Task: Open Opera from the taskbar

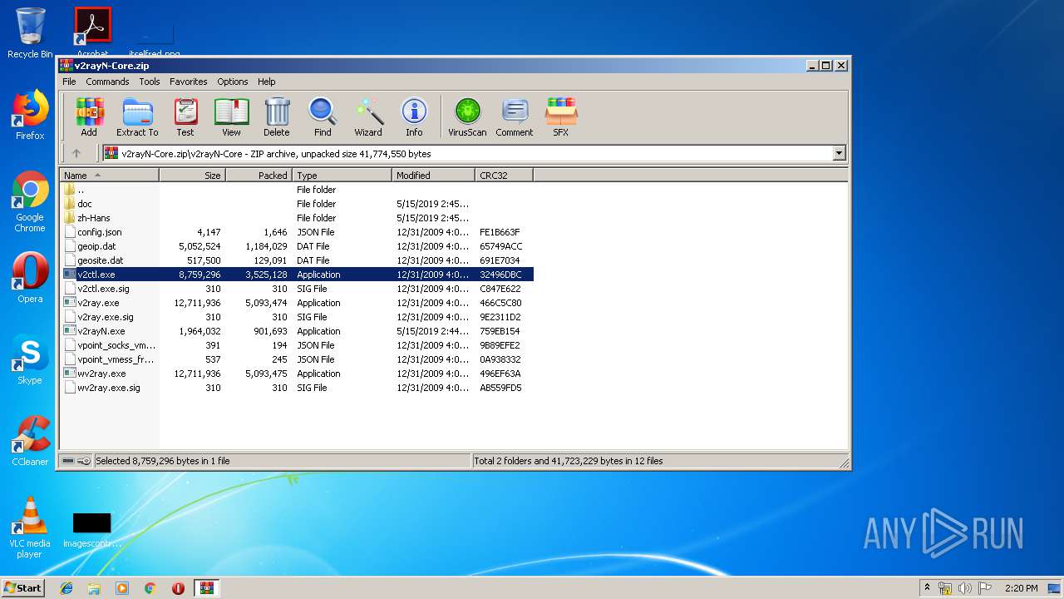Action: [178, 588]
